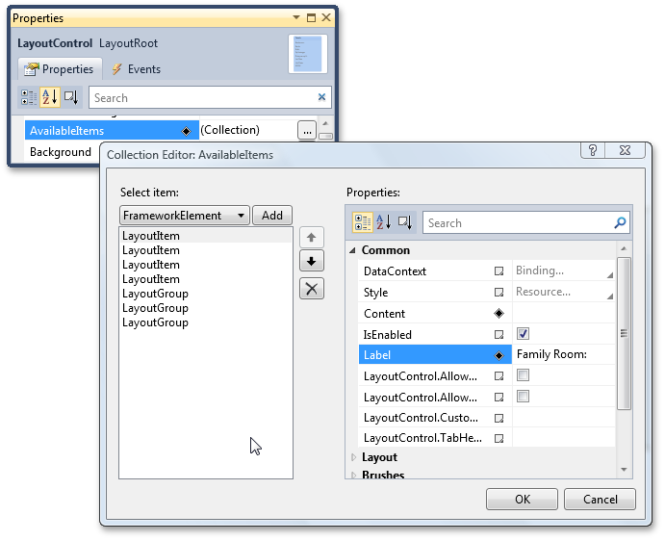This screenshot has height=541, width=665.
Task: Move selected item down with arrow button
Action: click(x=311, y=261)
